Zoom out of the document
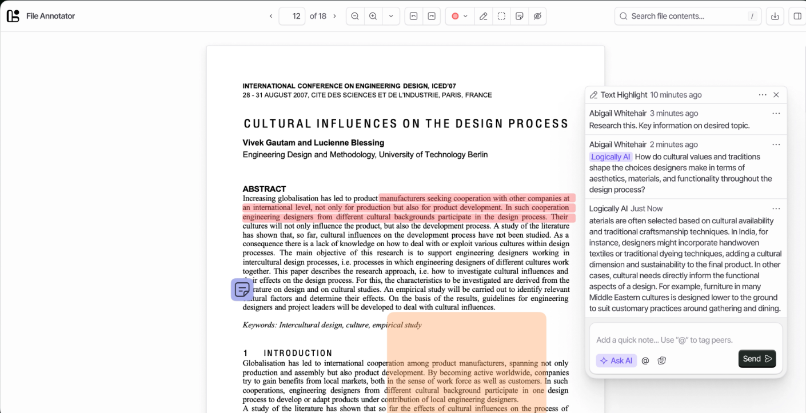 355,16
